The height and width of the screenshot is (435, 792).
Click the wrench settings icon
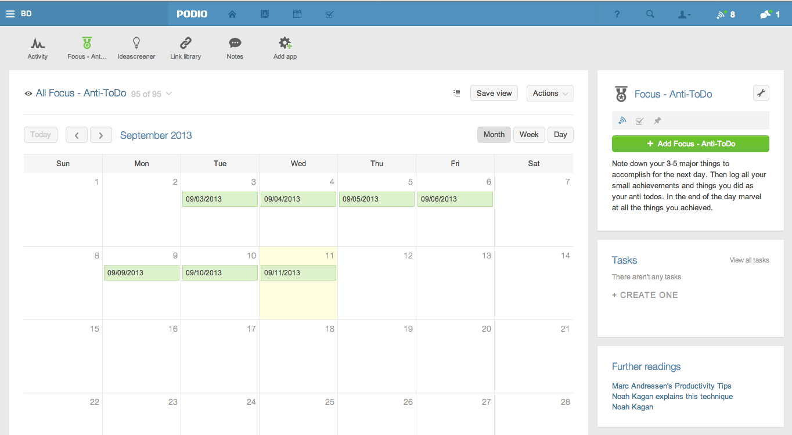[x=761, y=93]
